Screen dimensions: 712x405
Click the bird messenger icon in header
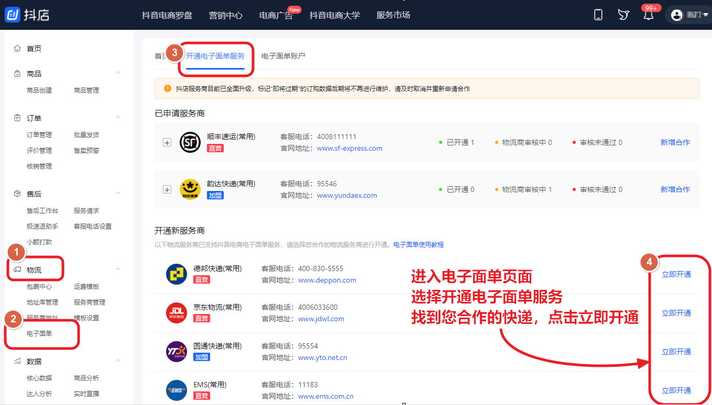click(623, 15)
